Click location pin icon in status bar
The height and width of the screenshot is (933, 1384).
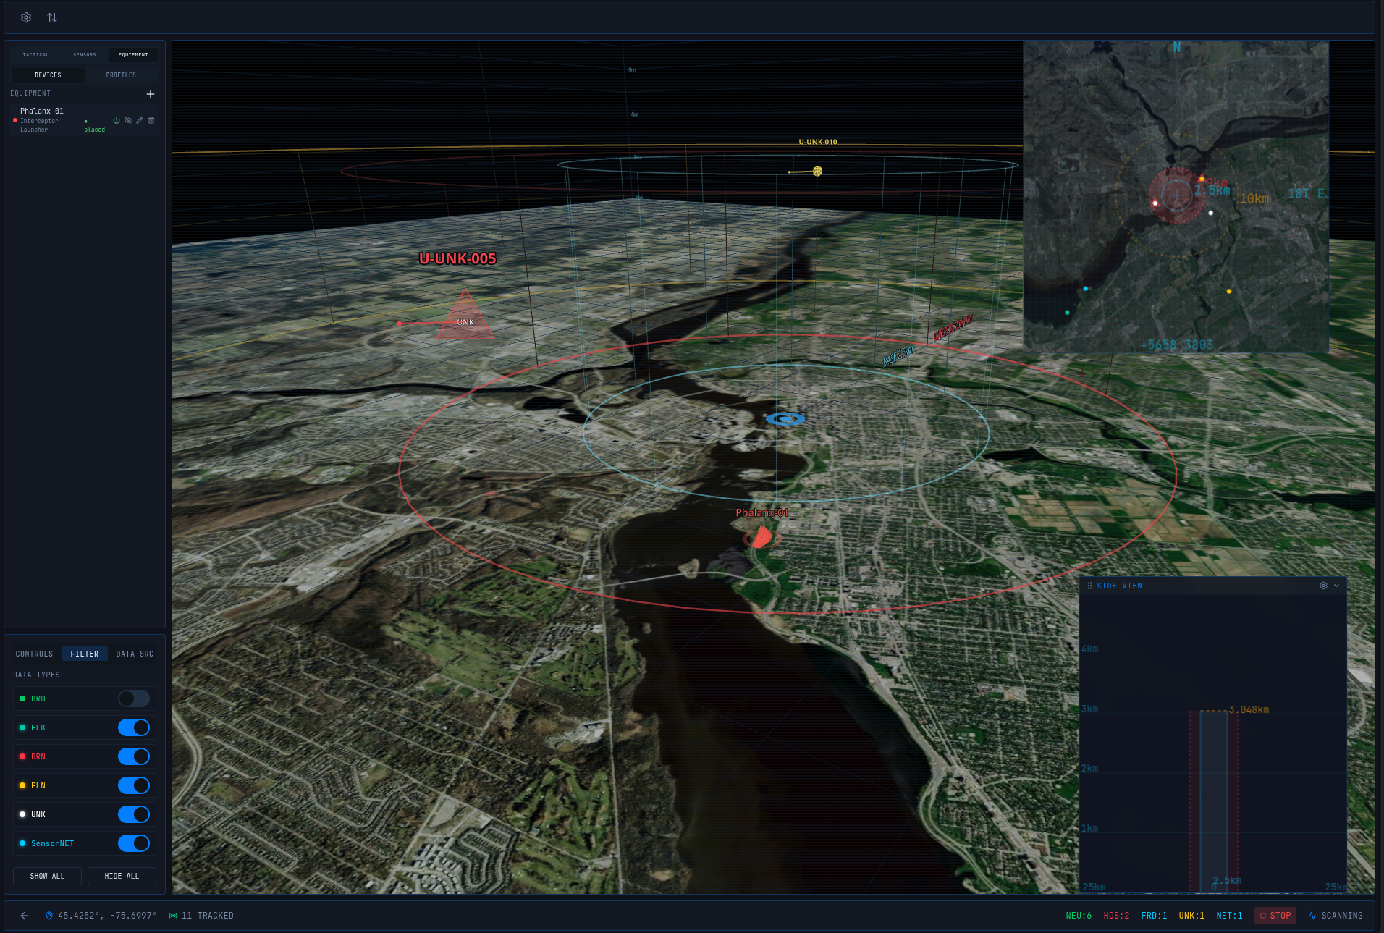coord(49,916)
